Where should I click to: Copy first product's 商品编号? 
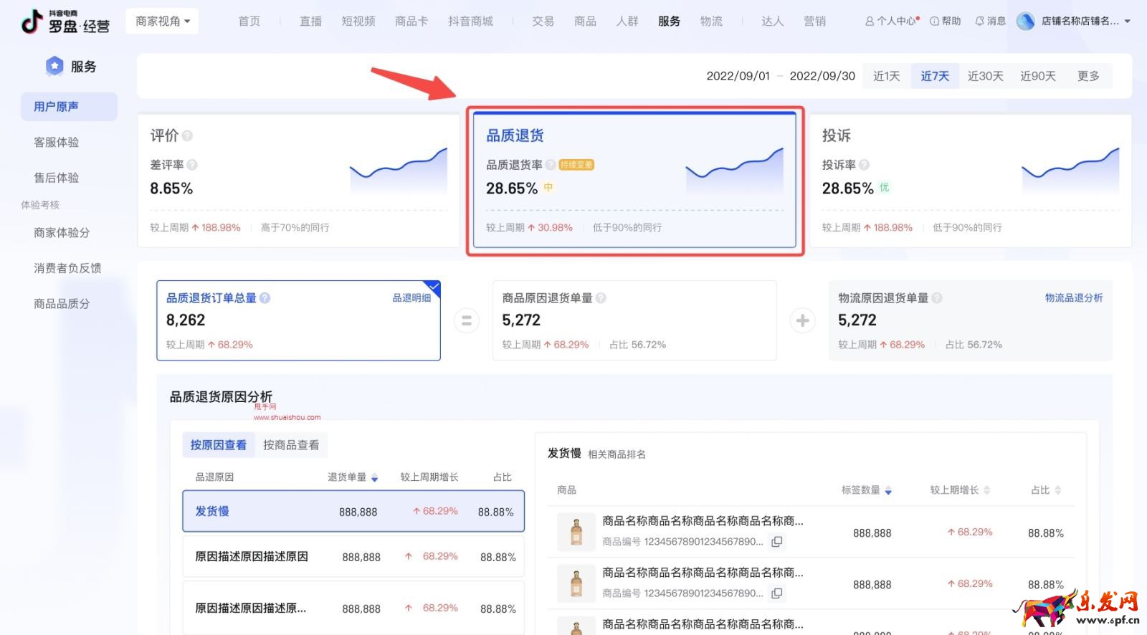click(x=776, y=542)
